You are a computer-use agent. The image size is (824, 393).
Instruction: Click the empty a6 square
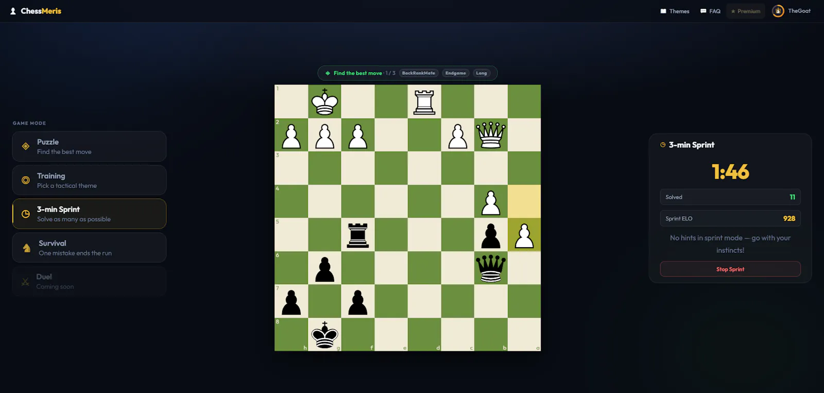click(x=524, y=268)
